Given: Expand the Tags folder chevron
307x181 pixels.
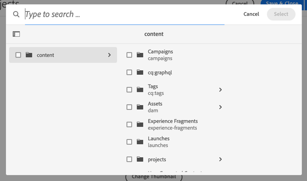Looking at the screenshot, I should click(x=220, y=89).
